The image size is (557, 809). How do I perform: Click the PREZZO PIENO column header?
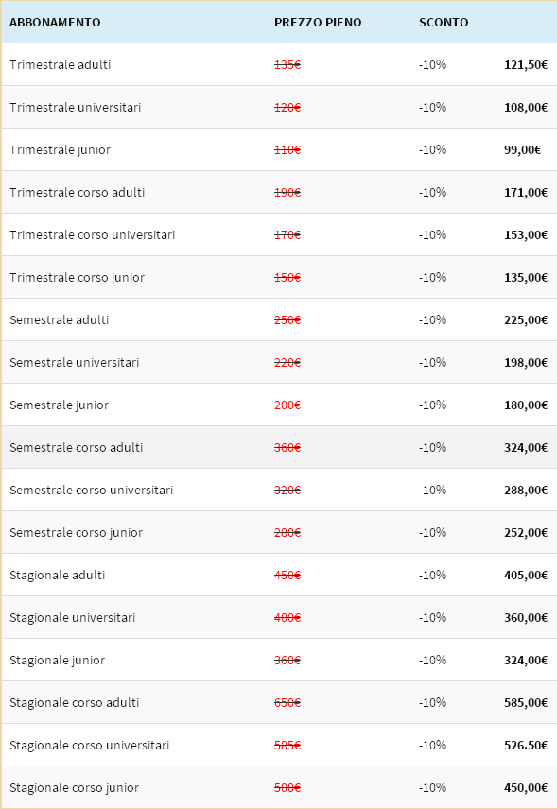(318, 22)
